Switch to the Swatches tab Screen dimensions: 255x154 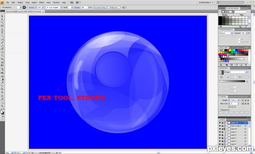point(224,48)
